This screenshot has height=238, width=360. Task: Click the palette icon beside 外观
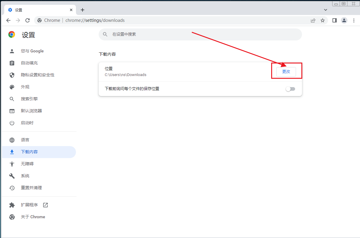(x=12, y=87)
